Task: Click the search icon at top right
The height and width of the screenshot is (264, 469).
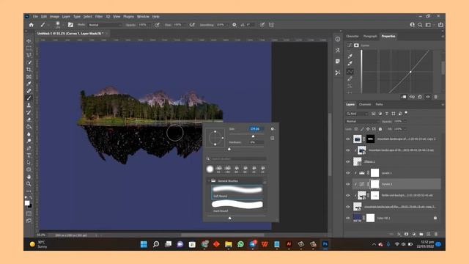Action: pyautogui.click(x=420, y=25)
